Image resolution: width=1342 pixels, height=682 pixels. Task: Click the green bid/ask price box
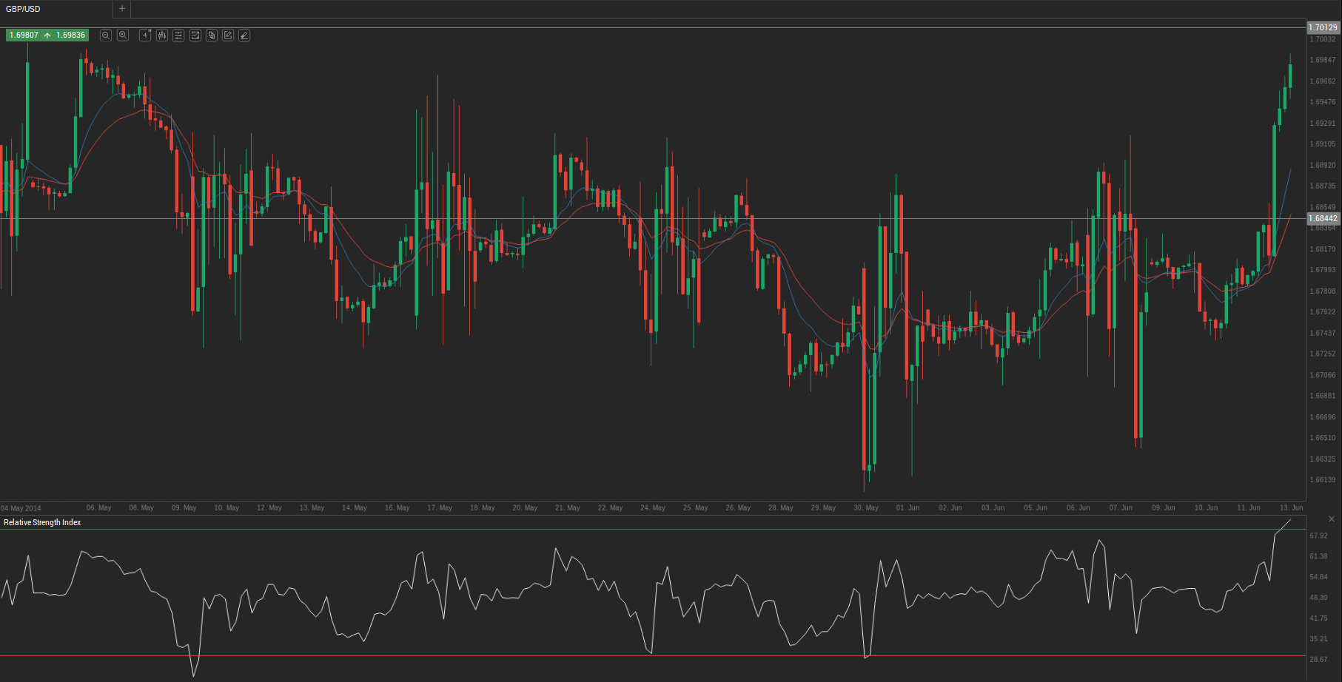pyautogui.click(x=47, y=36)
